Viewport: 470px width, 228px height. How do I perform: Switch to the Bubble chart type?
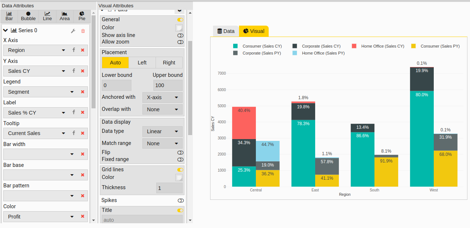click(x=28, y=15)
